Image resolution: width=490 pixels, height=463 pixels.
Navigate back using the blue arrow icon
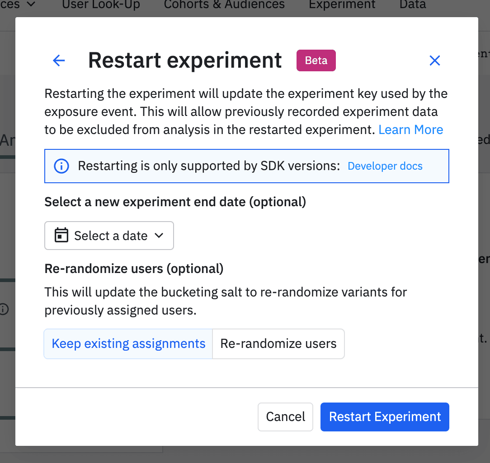pyautogui.click(x=59, y=60)
